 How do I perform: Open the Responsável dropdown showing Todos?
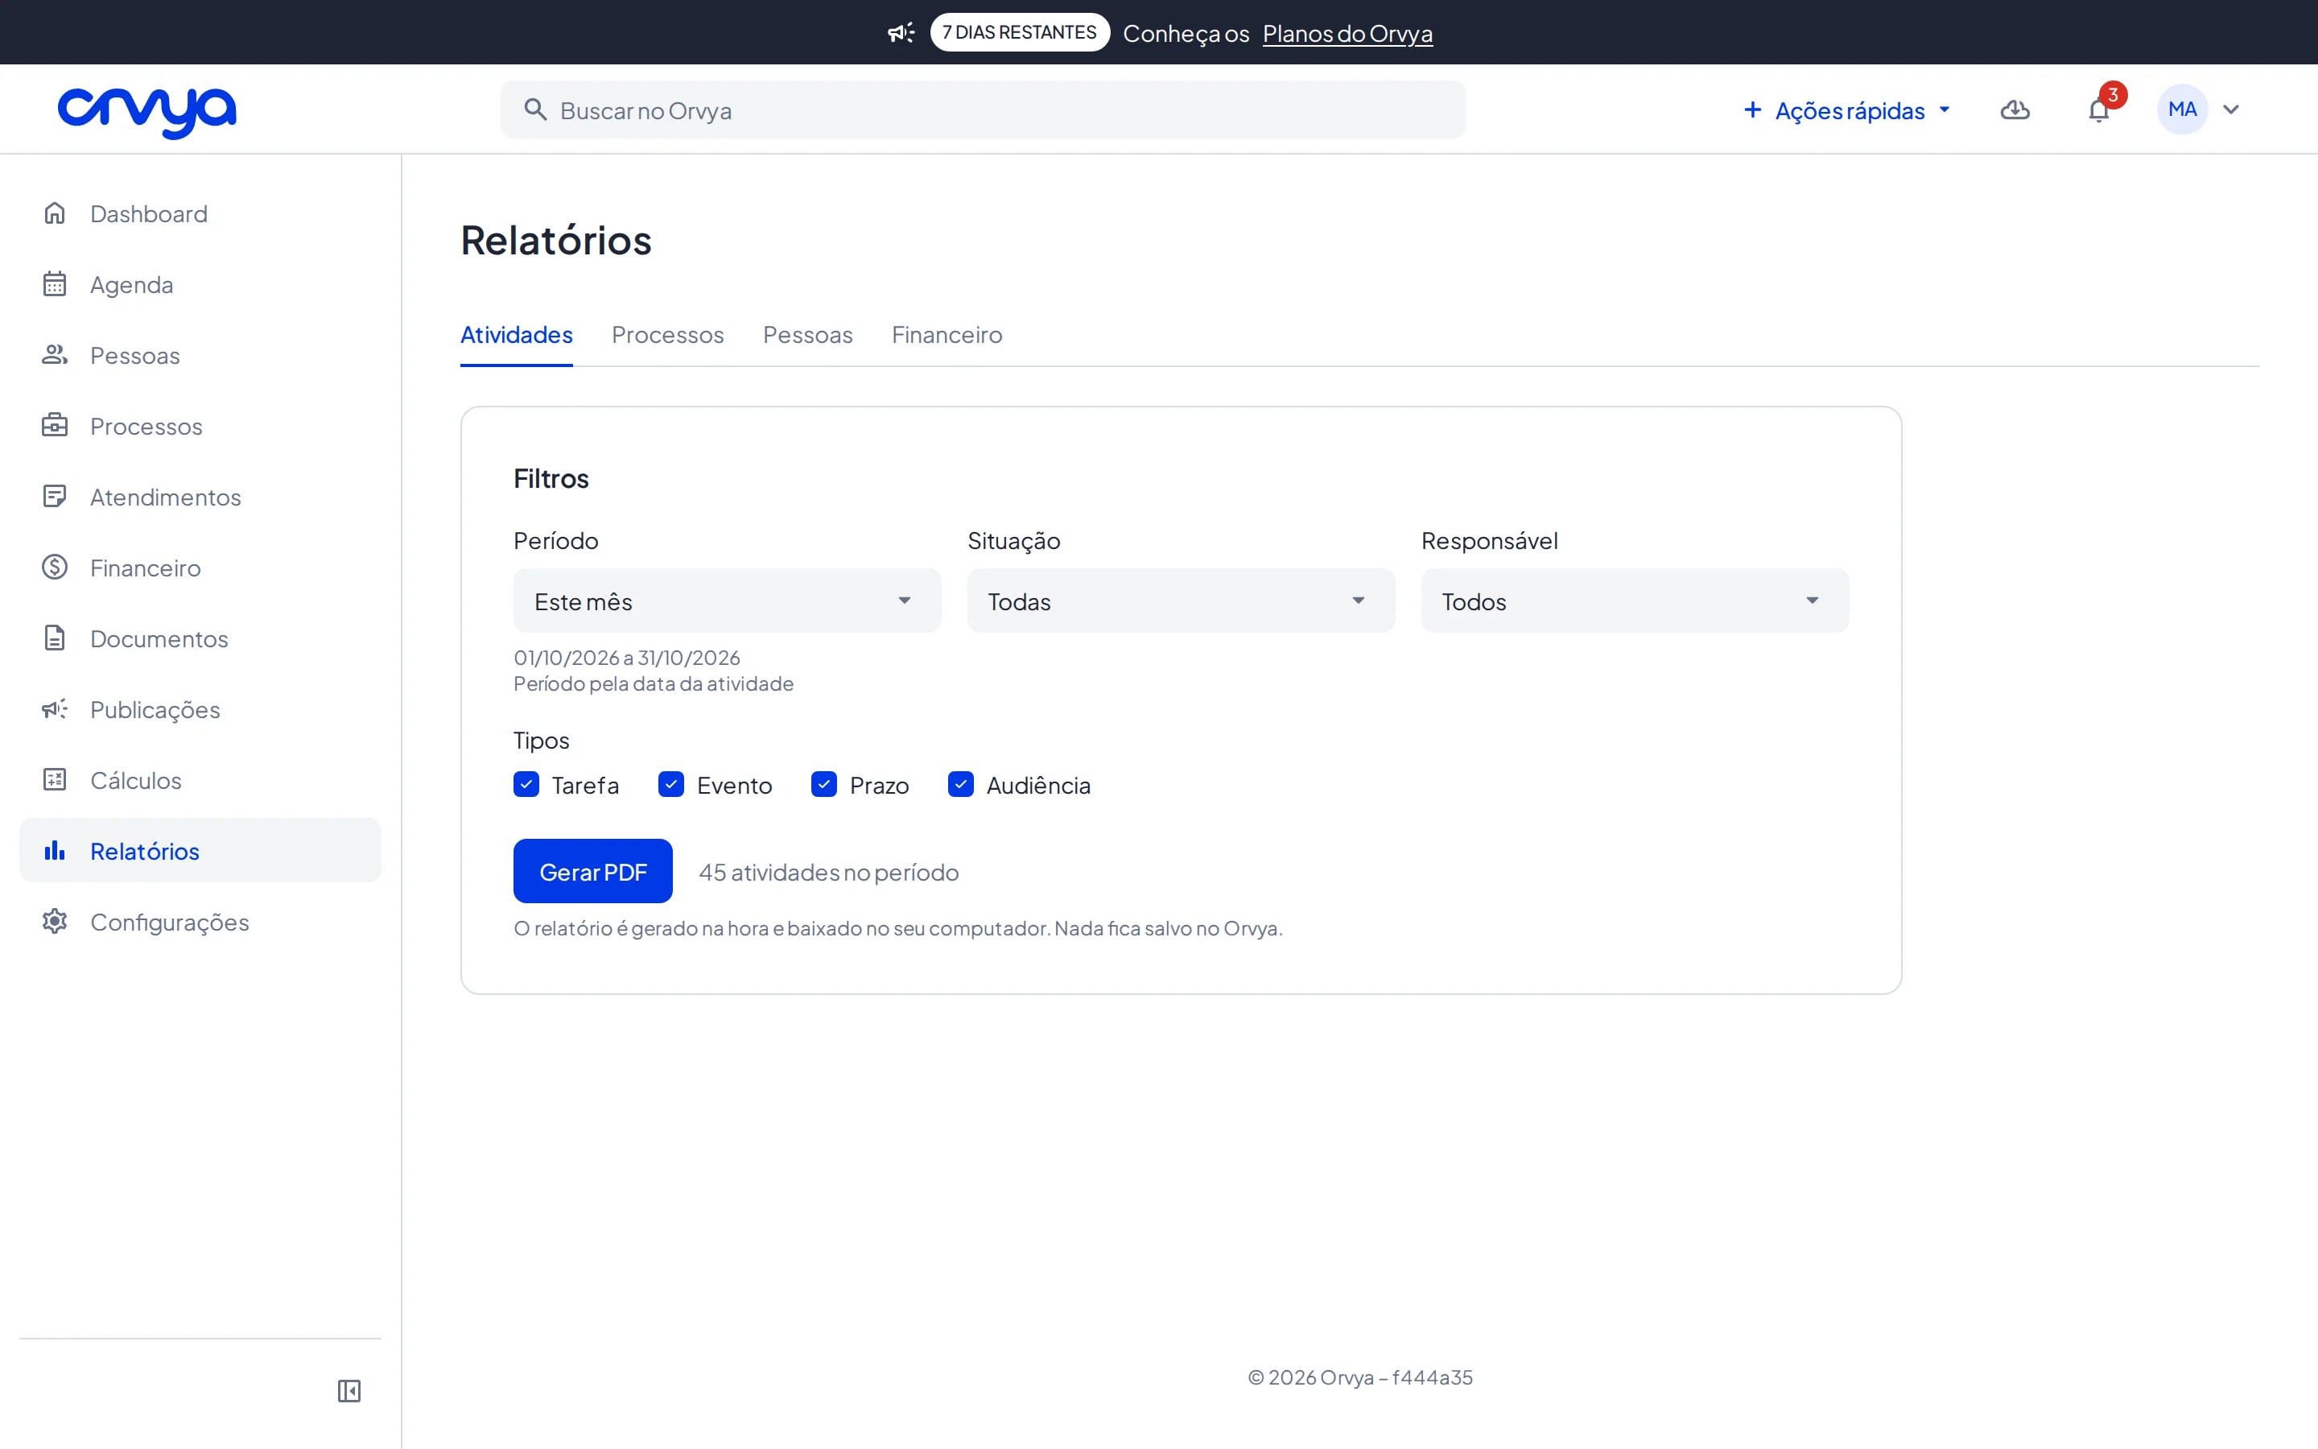(x=1635, y=601)
